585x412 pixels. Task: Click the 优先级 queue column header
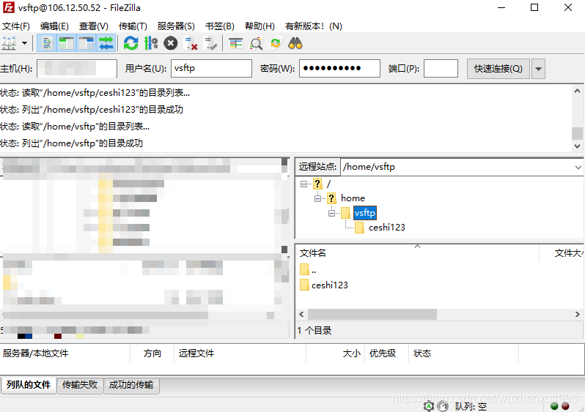pos(386,353)
